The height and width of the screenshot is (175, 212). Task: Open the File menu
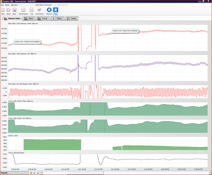point(2,5)
